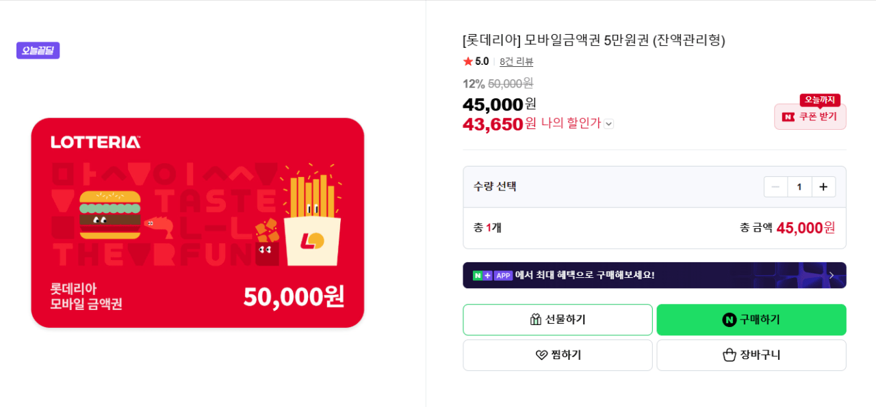
Task: Expand the 나의 할인가 discount dropdown
Action: coord(609,124)
